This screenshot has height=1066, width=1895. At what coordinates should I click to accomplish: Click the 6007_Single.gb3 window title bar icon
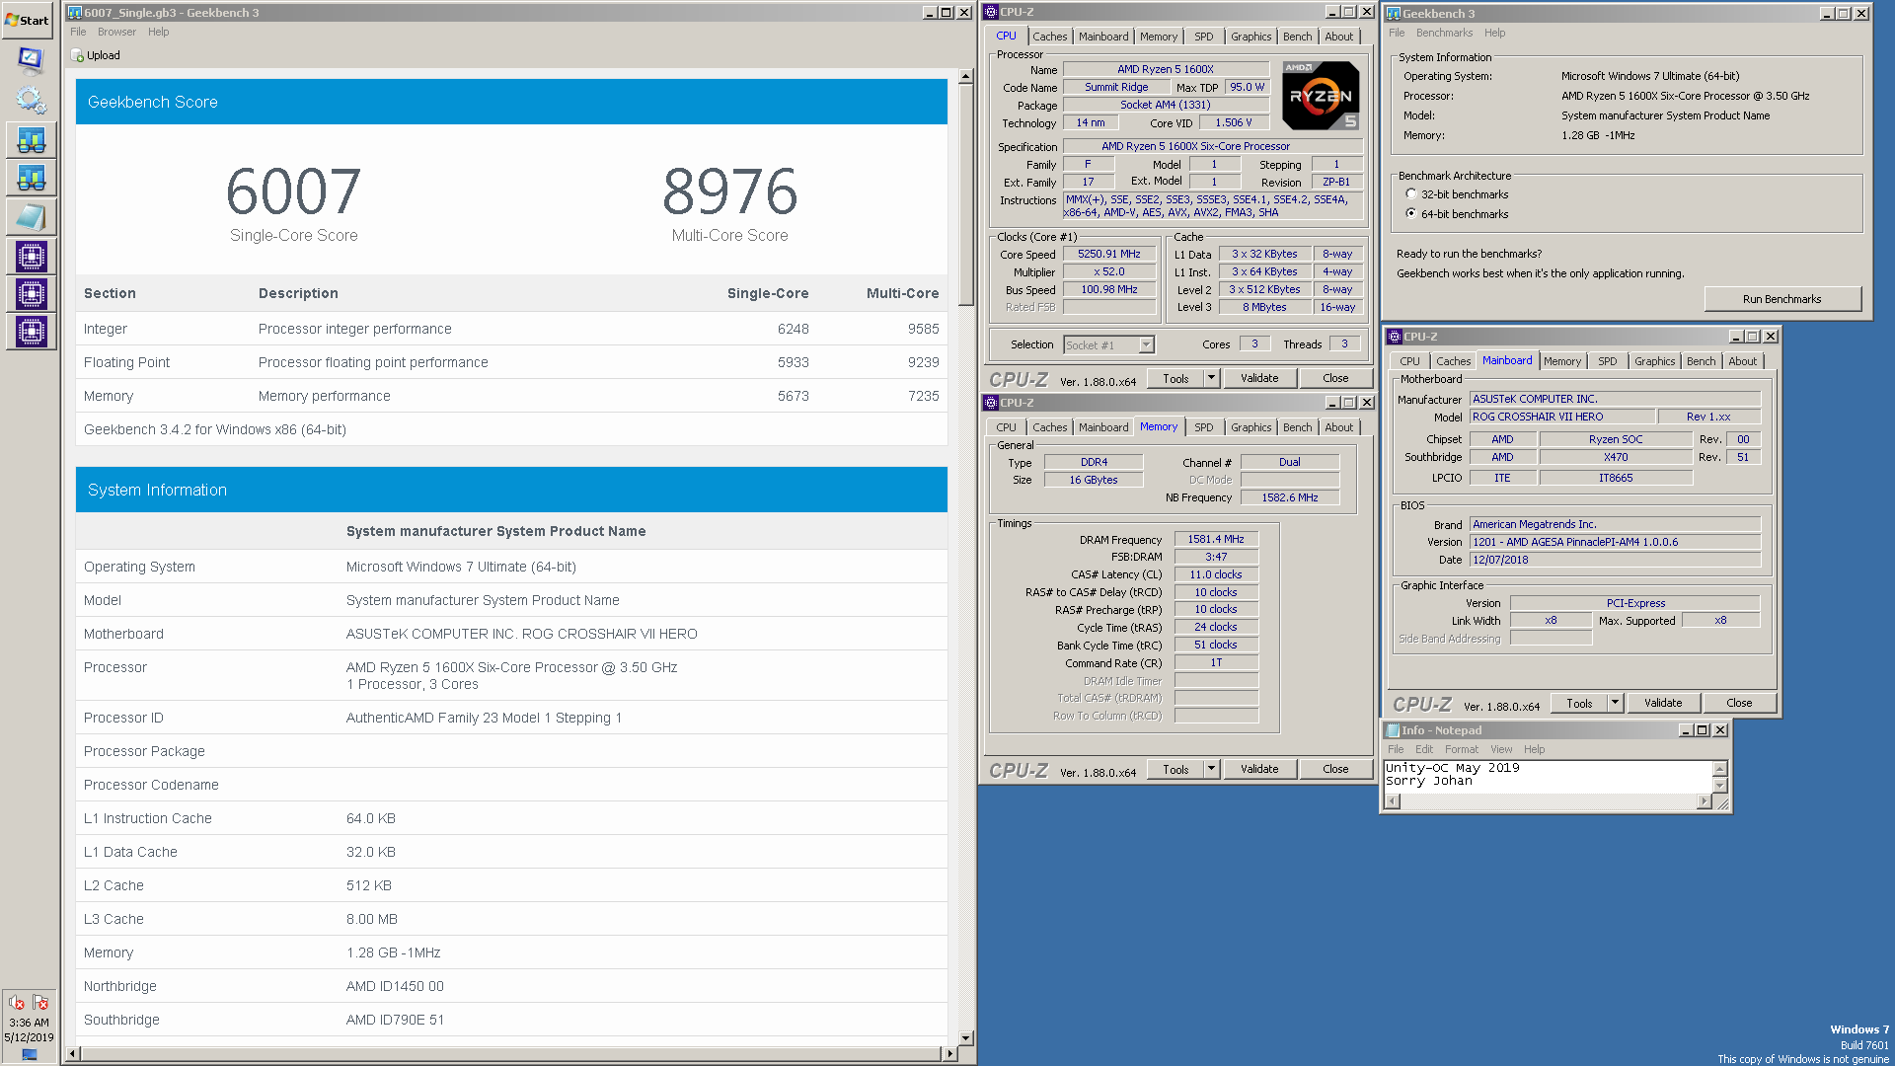[75, 13]
